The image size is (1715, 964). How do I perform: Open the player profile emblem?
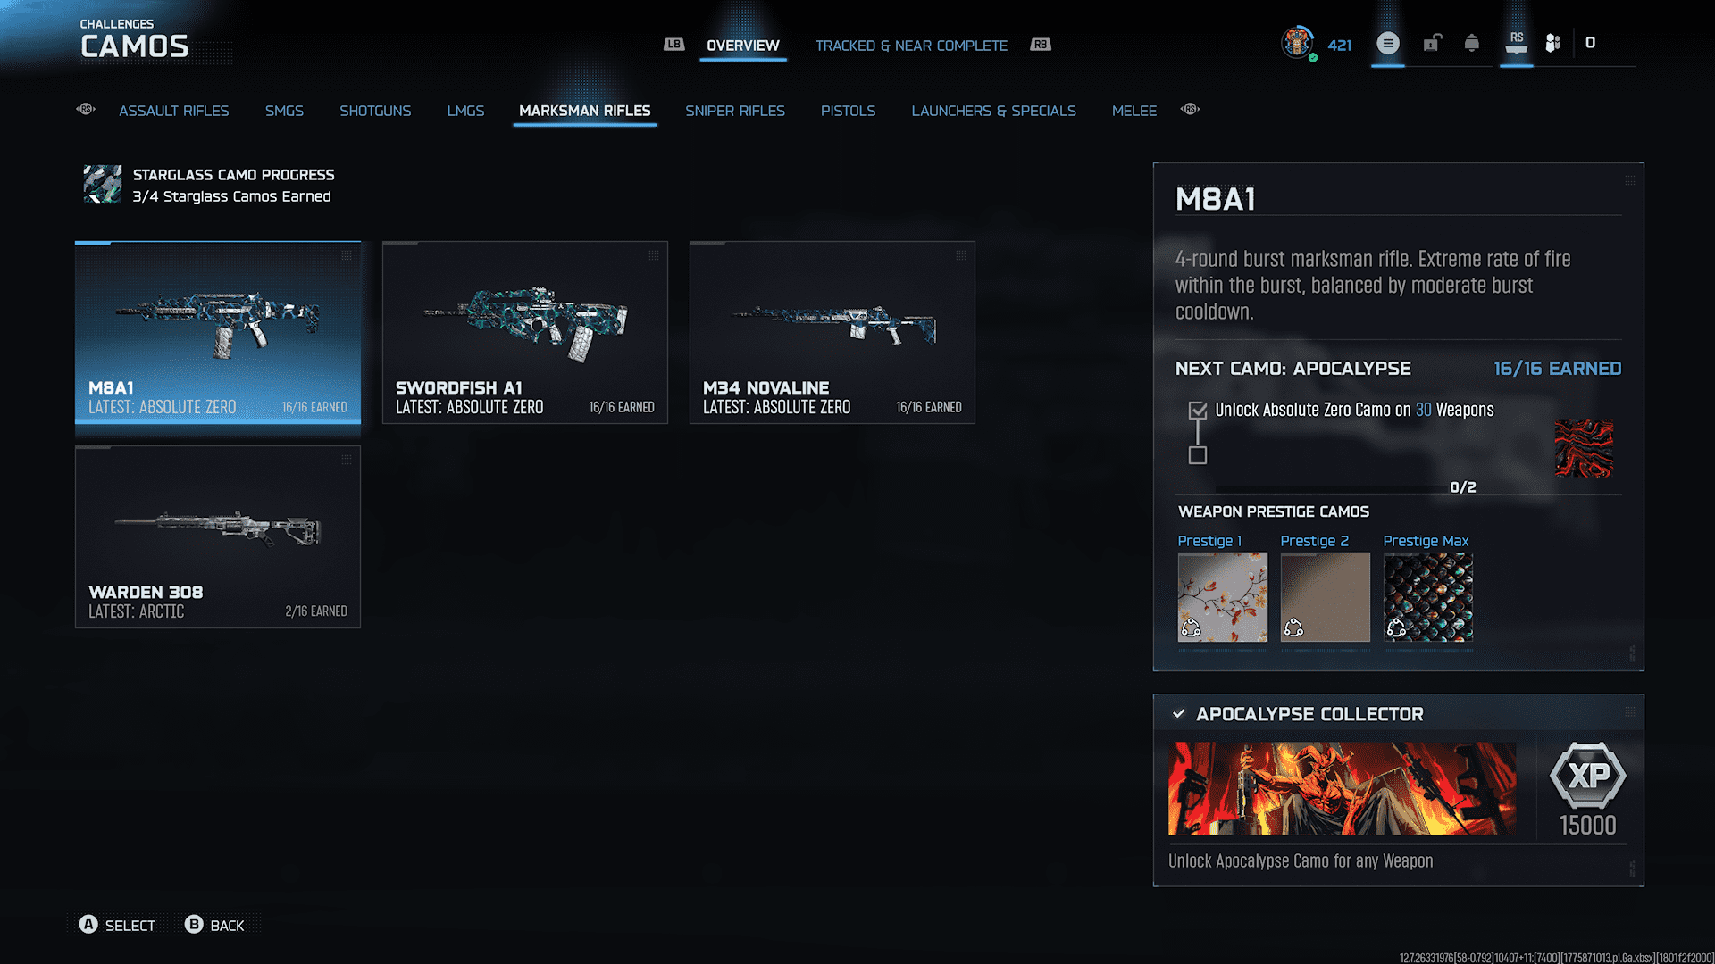tap(1296, 42)
